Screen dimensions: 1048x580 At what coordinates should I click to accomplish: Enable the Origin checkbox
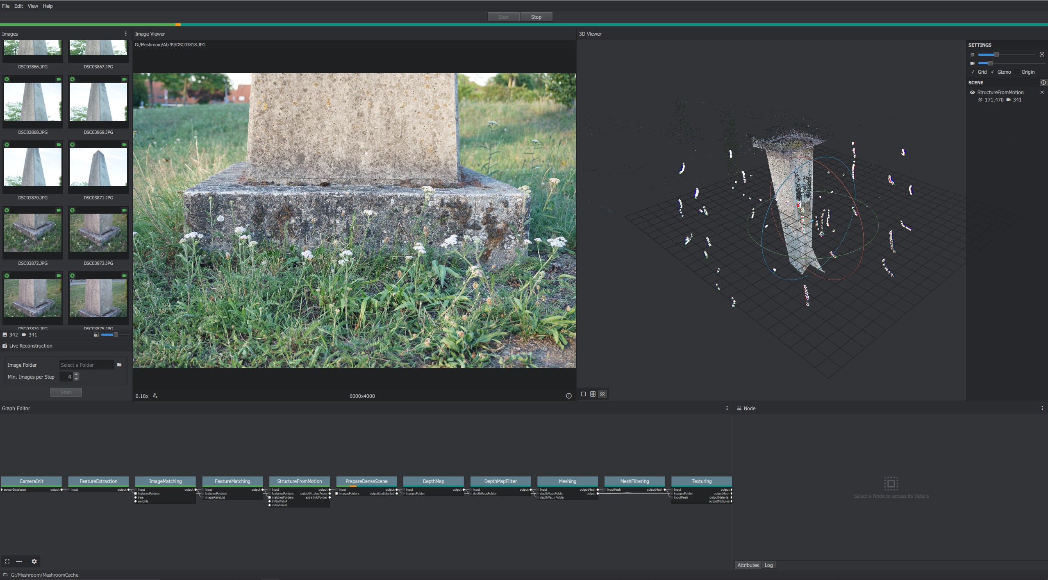coord(1017,72)
